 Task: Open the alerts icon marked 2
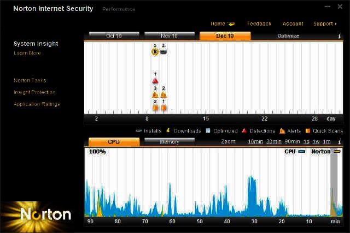(164, 94)
